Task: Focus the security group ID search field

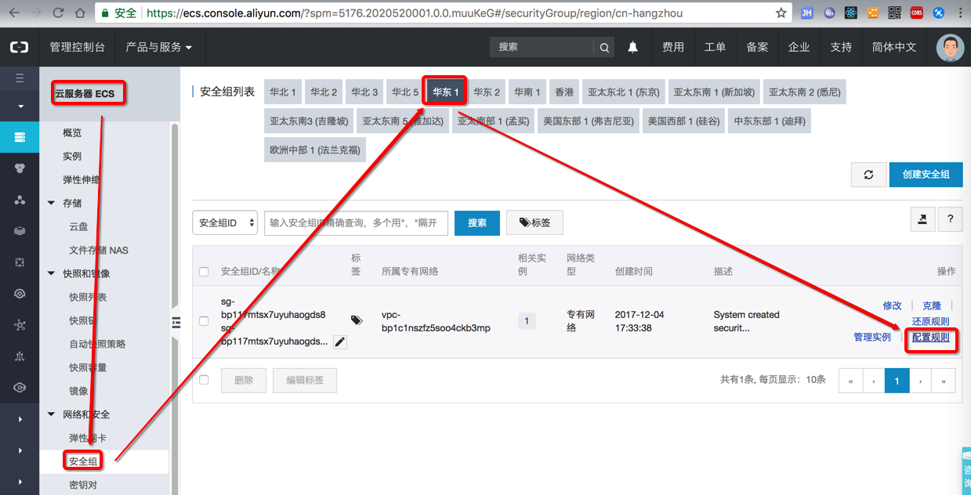Action: [x=356, y=222]
